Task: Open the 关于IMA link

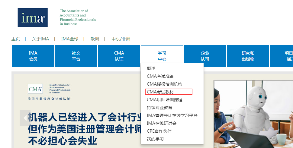Action: point(40,39)
